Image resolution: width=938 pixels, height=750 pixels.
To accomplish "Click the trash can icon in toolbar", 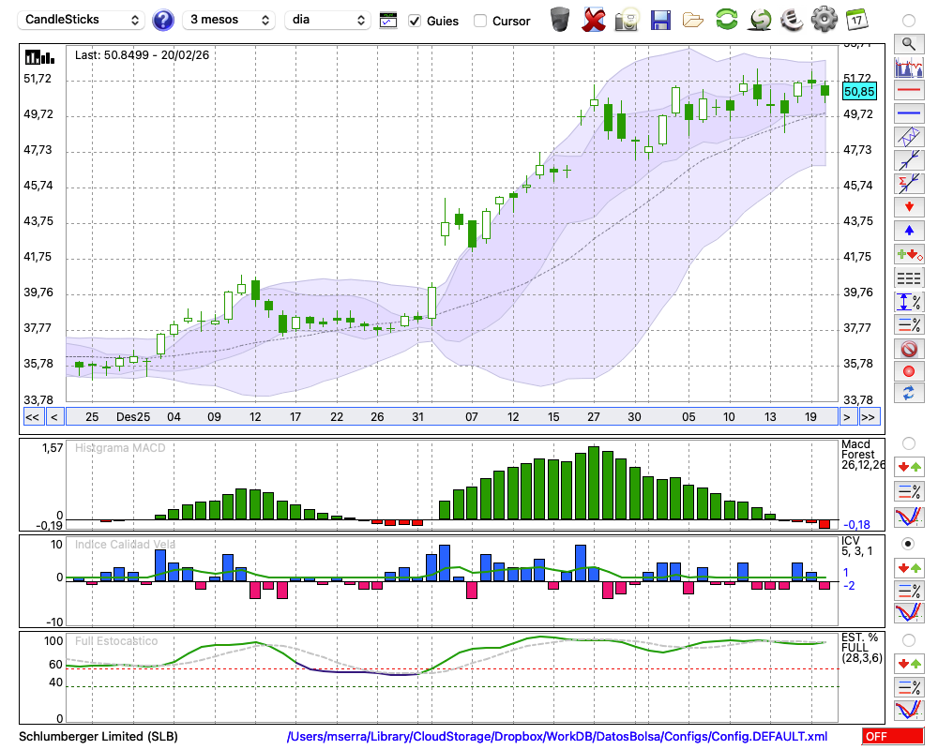I will click(560, 20).
